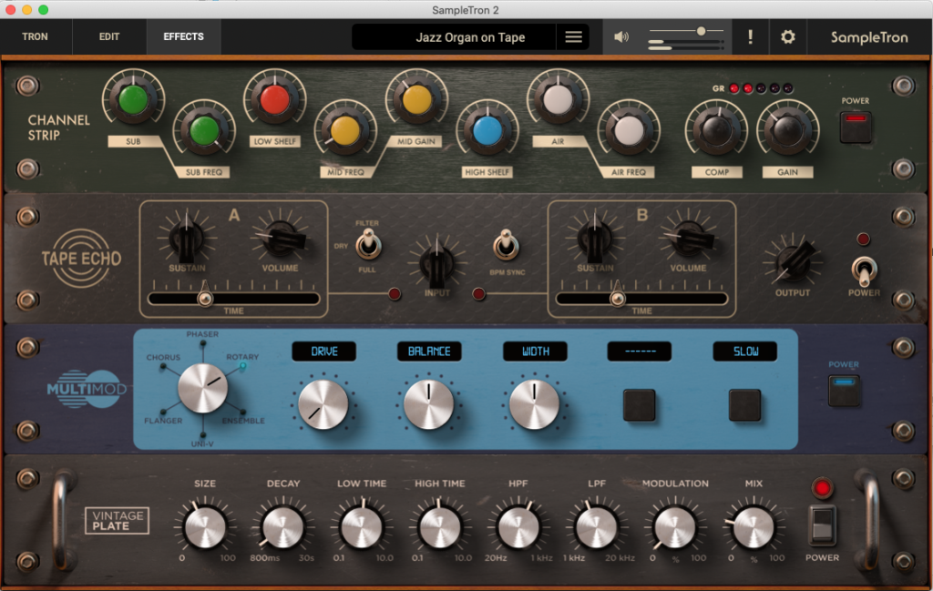
Task: Click the green SUB knob
Action: click(x=133, y=100)
